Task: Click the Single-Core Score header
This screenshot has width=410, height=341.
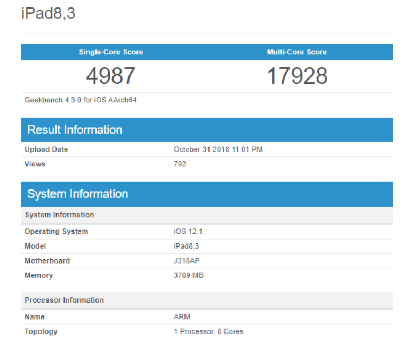Action: (111, 52)
